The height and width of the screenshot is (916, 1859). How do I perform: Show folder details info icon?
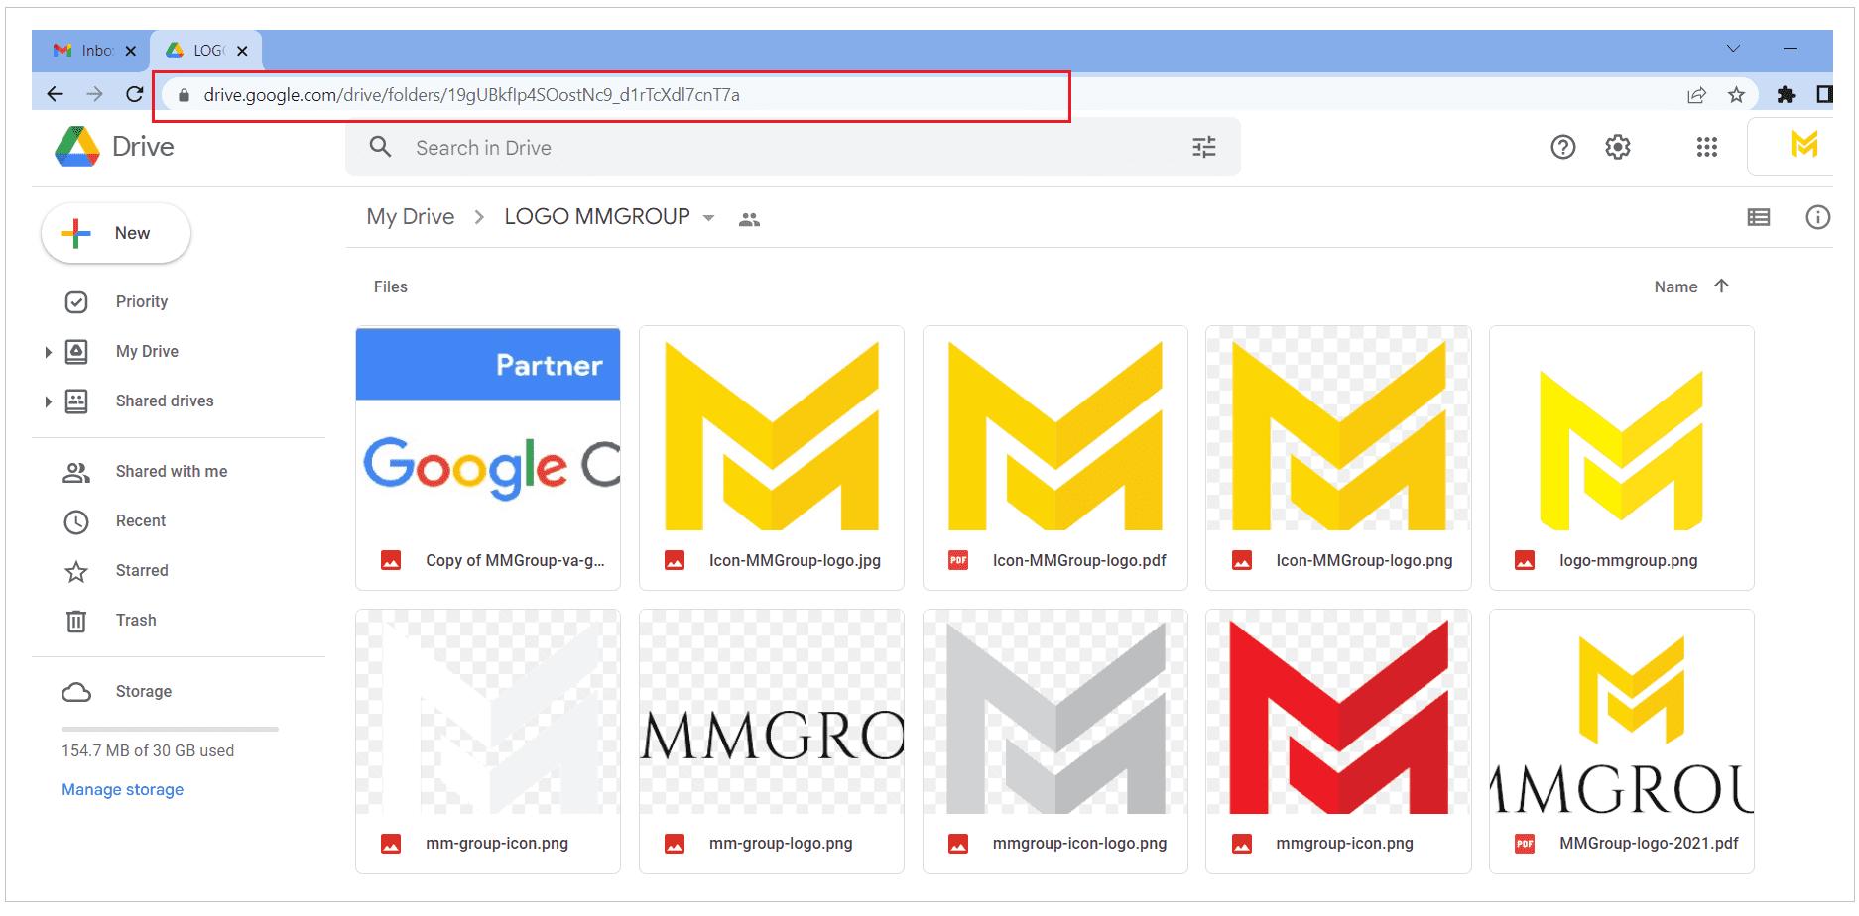pos(1817,217)
